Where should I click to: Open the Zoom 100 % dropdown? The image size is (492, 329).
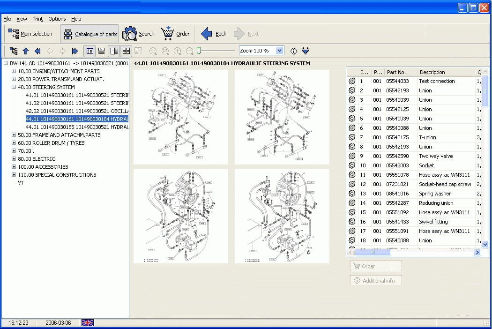(x=280, y=51)
